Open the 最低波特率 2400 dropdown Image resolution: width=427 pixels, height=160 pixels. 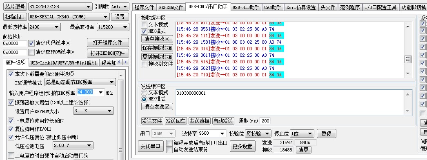[44, 27]
